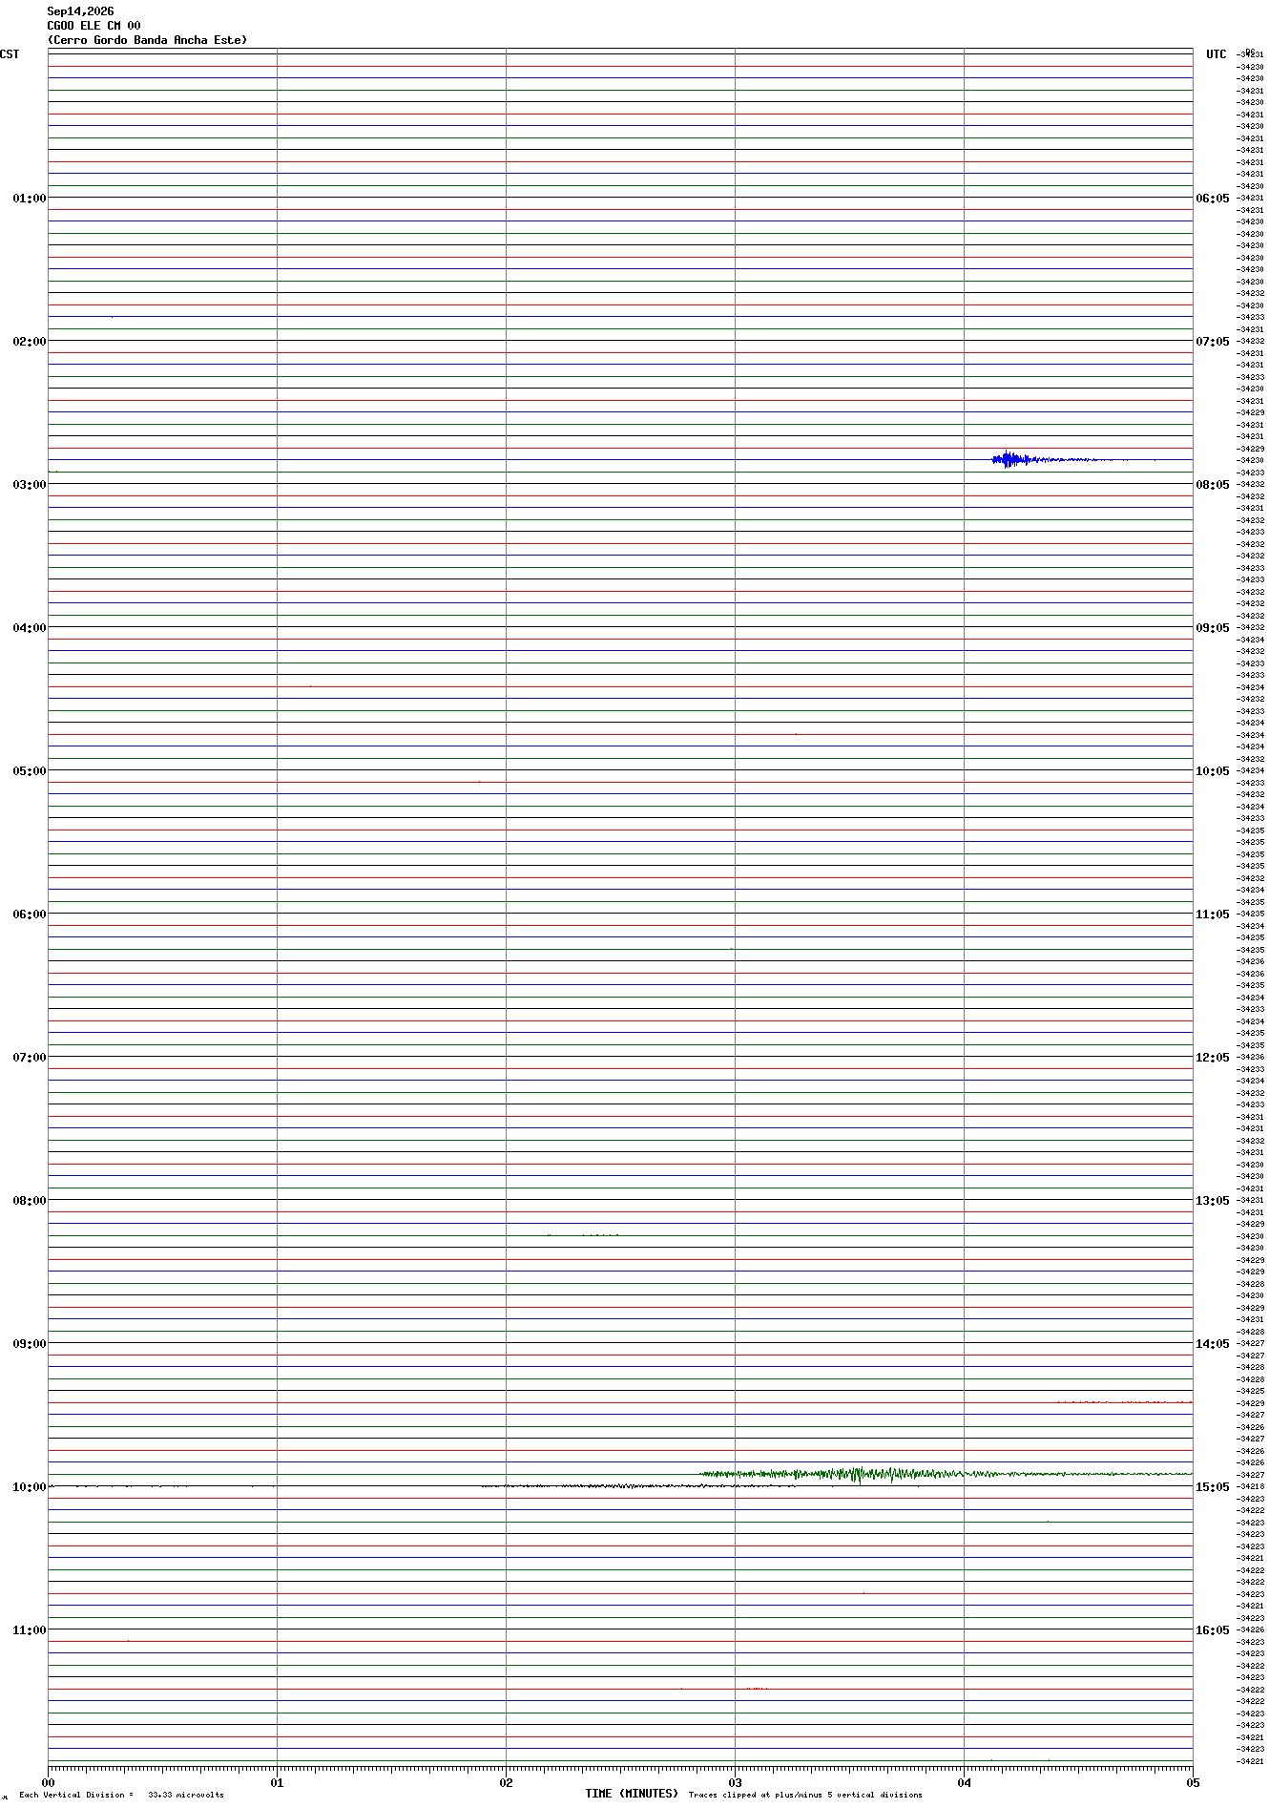Click the 15:05 UTC time label
The image size is (1269, 1808).
[x=1213, y=1487]
